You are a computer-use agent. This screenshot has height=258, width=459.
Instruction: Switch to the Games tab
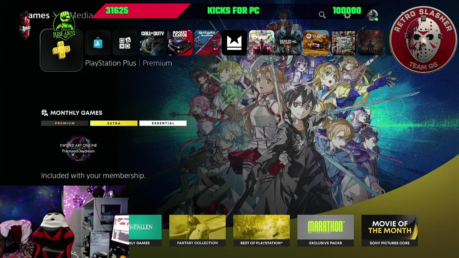click(38, 15)
